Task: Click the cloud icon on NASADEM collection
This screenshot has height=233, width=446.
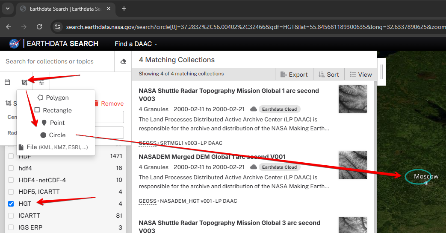Action: (254, 167)
